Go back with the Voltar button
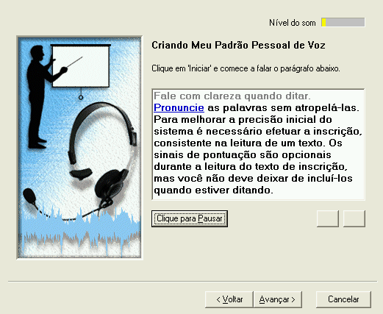The image size is (383, 314). tap(229, 299)
